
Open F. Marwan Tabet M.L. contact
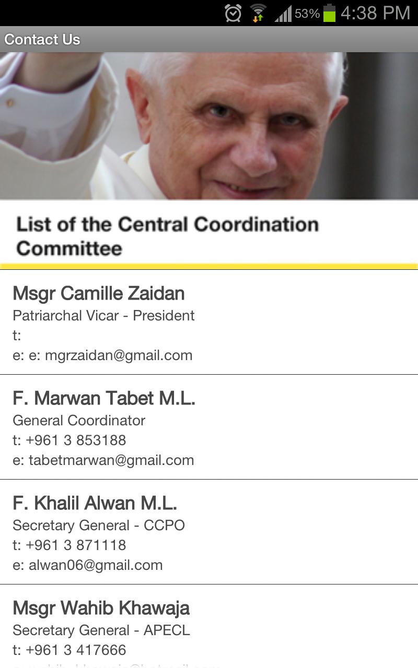104,398
